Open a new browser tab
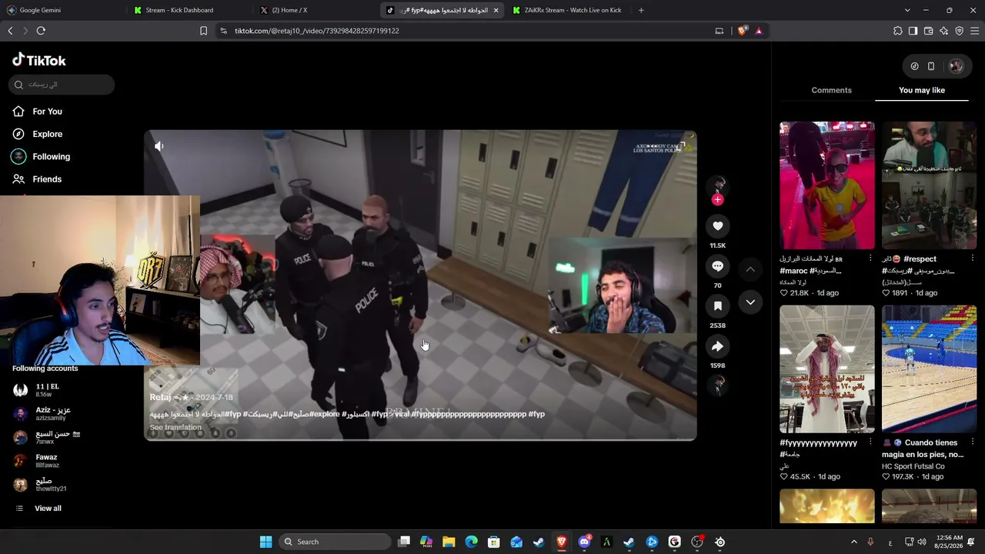Screen dimensions: 985x554 [641, 10]
